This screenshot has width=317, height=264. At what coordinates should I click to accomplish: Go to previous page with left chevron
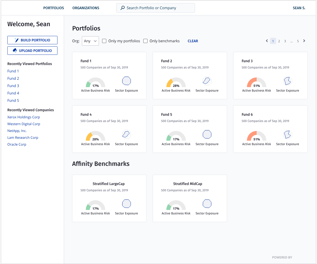tap(267, 41)
